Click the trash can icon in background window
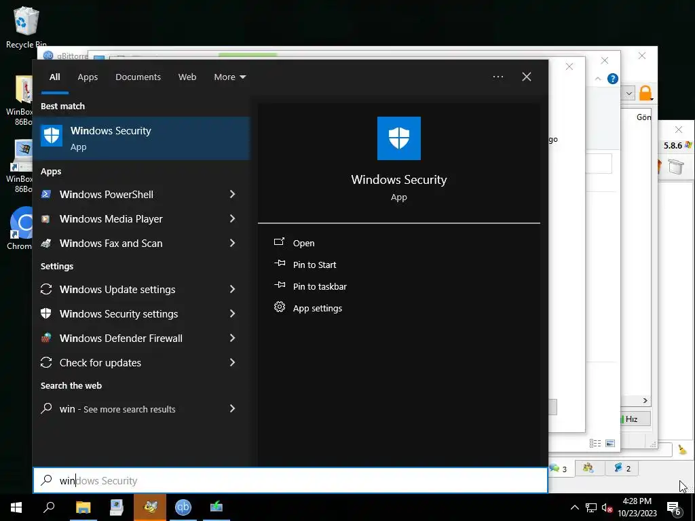This screenshot has height=521, width=695. tap(676, 167)
